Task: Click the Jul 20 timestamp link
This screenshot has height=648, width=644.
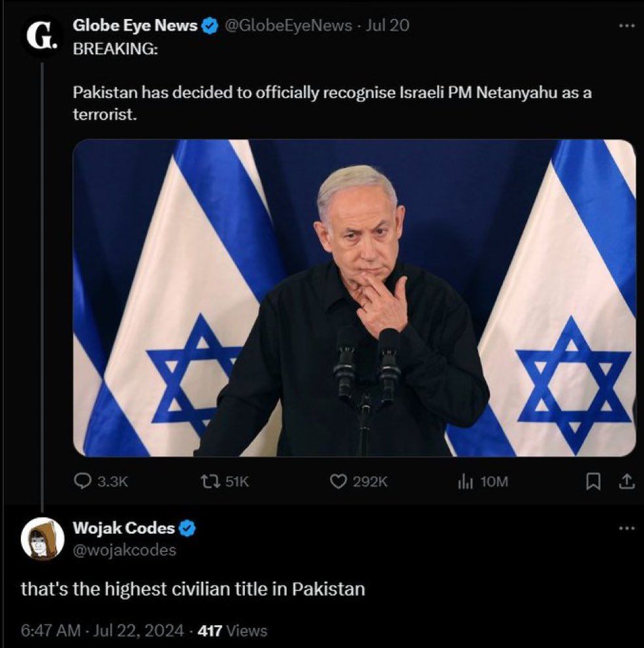Action: pyautogui.click(x=390, y=25)
